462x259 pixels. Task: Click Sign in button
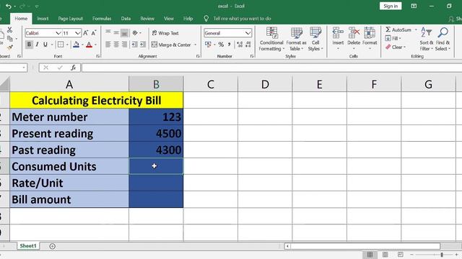[391, 6]
